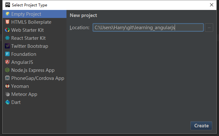Screen dimensions: 219x136
Task: Choose the Meteor App list entry
Action: (x=24, y=94)
